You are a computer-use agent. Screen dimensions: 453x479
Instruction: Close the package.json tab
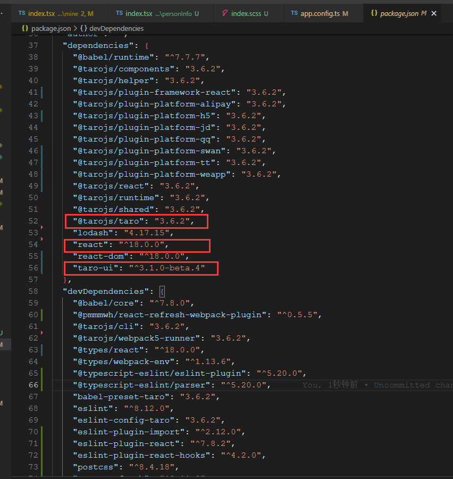434,13
